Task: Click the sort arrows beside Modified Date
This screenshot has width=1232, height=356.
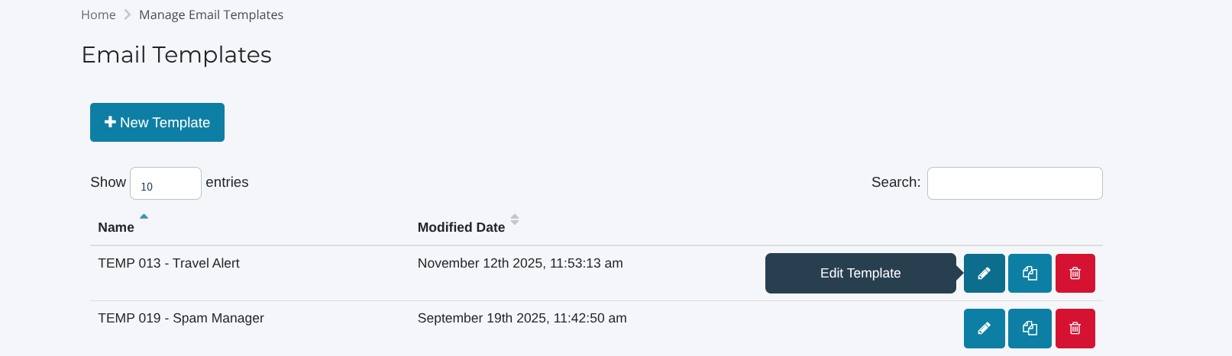Action: coord(515,220)
